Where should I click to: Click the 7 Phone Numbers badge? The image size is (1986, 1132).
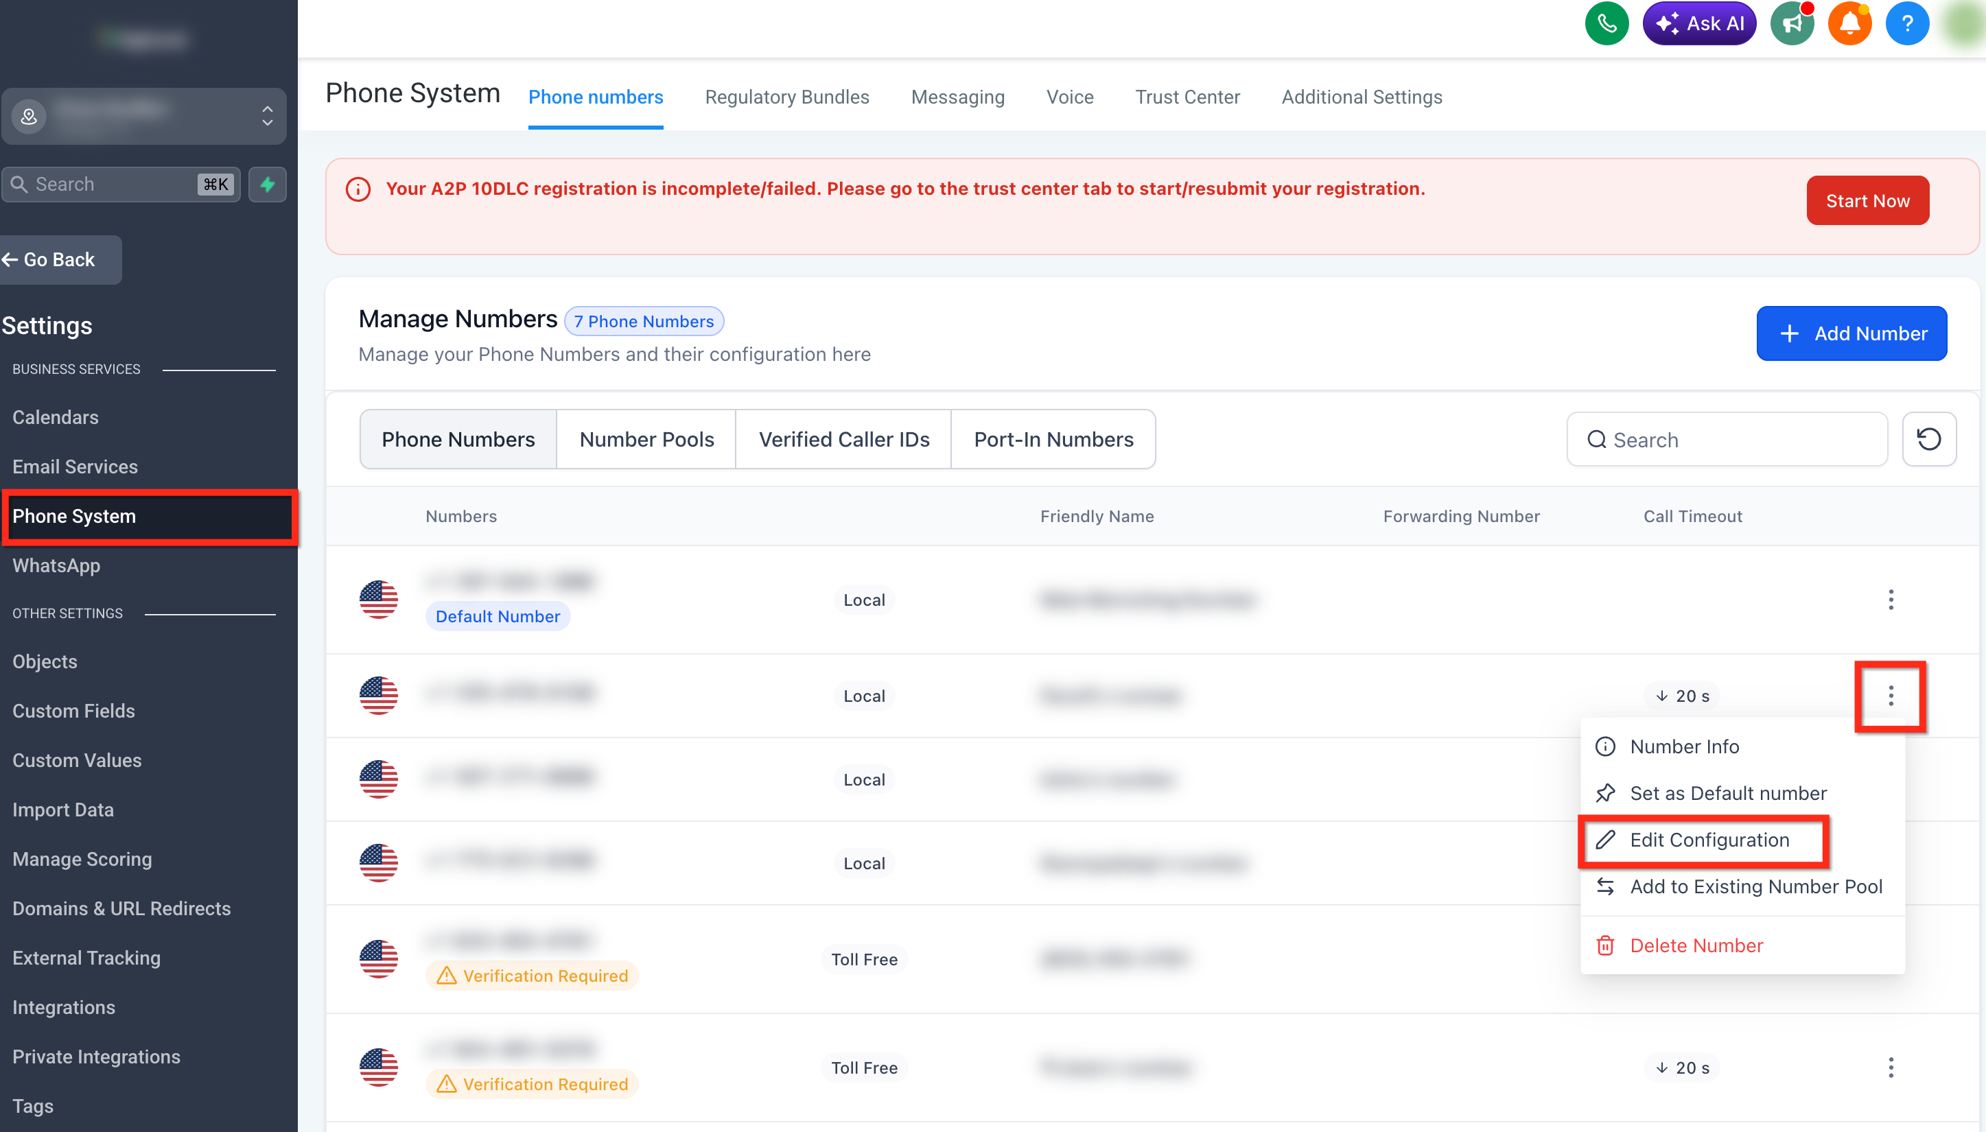(644, 321)
